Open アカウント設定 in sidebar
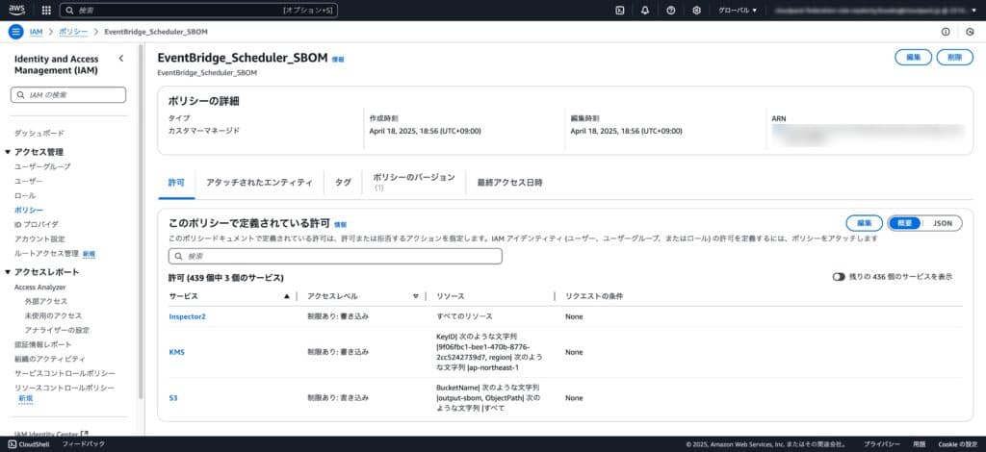This screenshot has width=986, height=452. tap(39, 239)
